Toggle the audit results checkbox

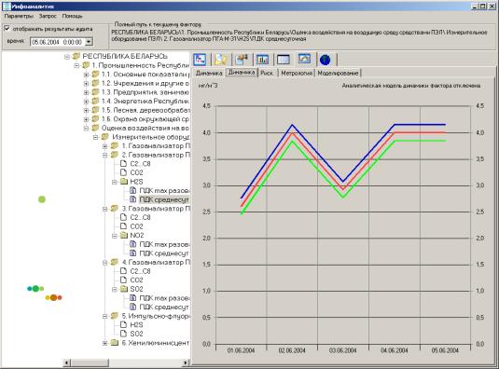coord(7,29)
